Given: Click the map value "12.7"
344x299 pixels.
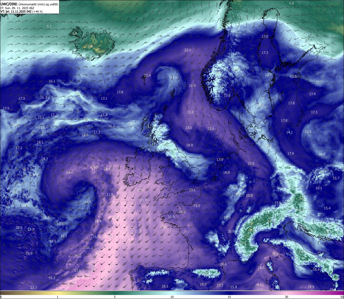Looking at the screenshot, I should 31,229.
